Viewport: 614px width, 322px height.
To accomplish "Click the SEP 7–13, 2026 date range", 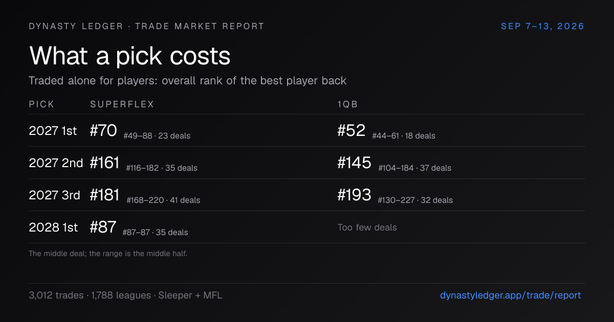I will coord(542,26).
